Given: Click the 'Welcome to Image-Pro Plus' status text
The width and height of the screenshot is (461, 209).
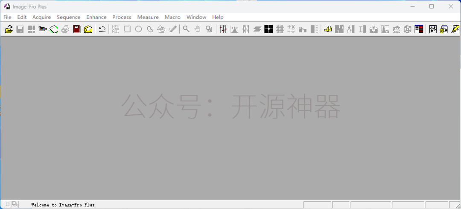Looking at the screenshot, I should pos(63,205).
